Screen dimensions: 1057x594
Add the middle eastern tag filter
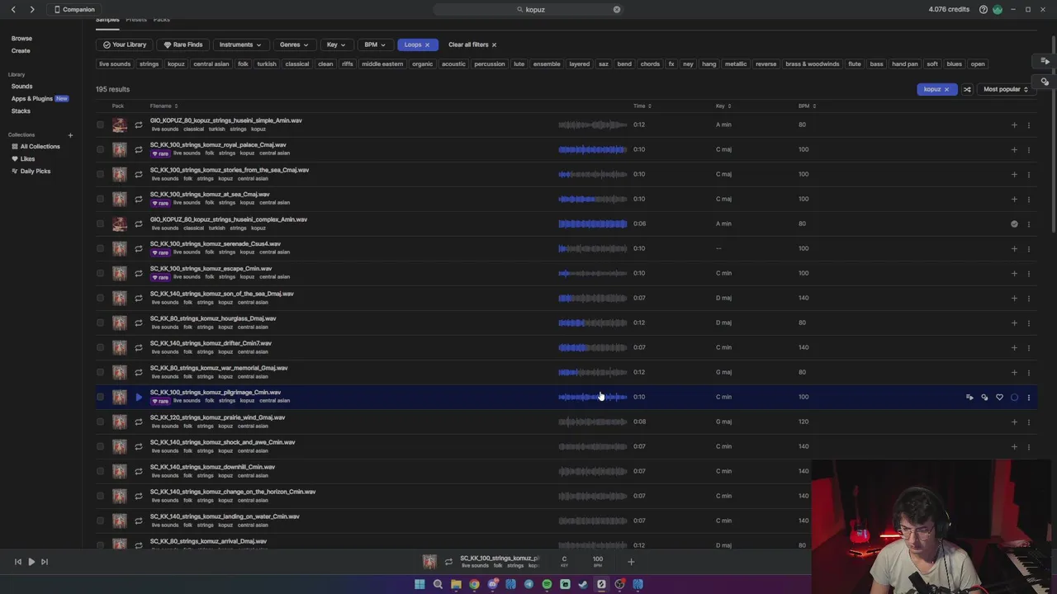(382, 64)
